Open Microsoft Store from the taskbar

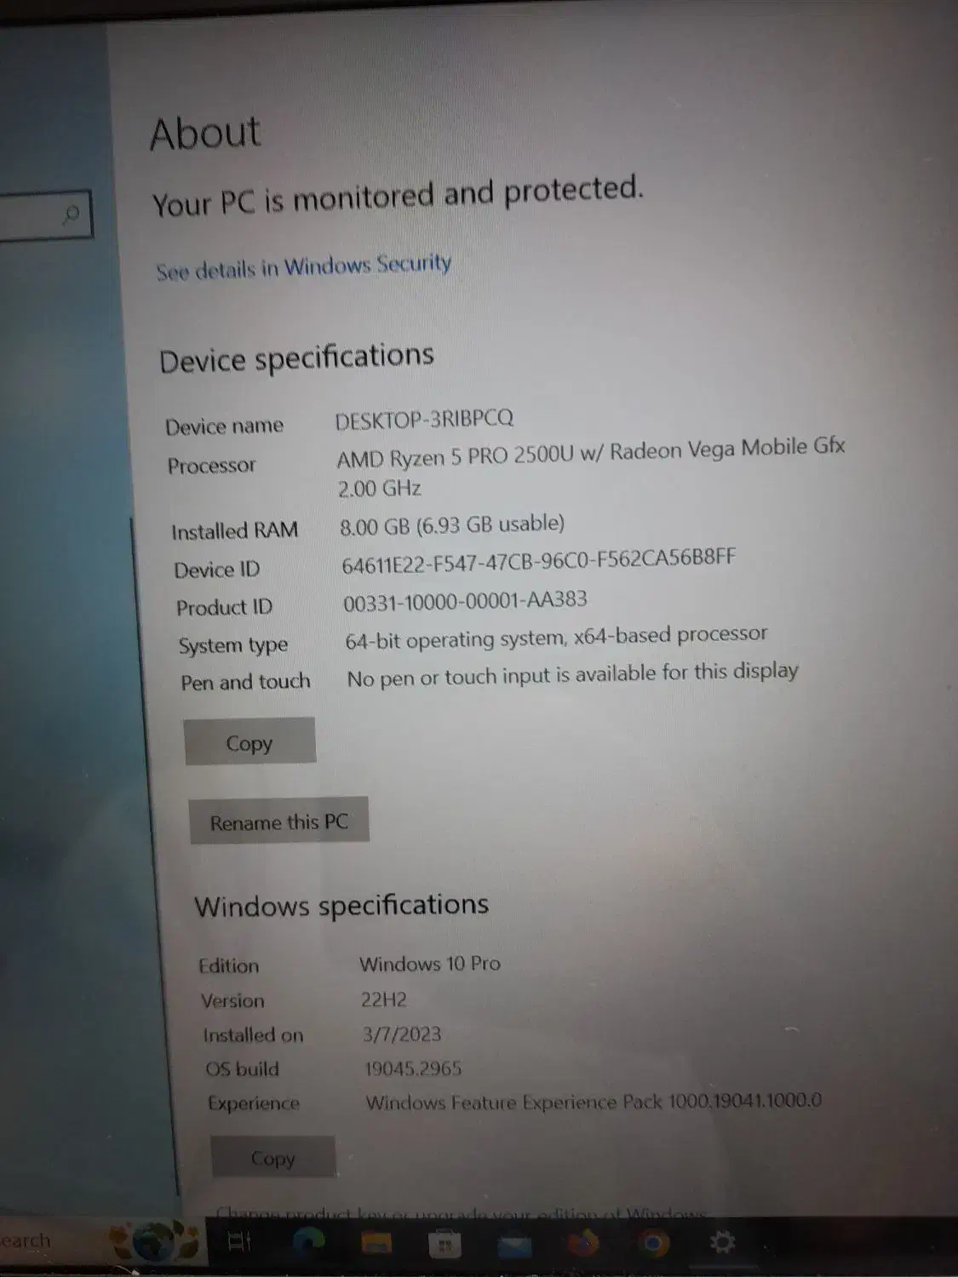tap(444, 1246)
